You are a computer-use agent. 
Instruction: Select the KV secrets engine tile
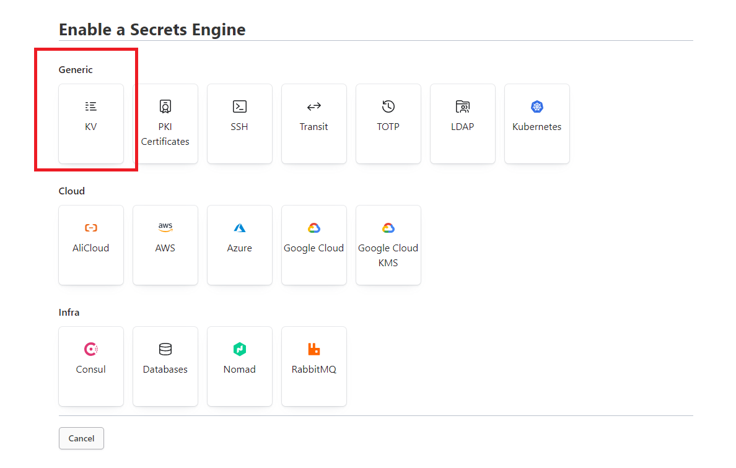pyautogui.click(x=91, y=123)
